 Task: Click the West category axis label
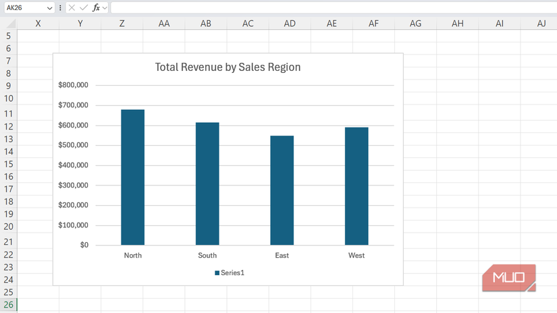tap(356, 256)
